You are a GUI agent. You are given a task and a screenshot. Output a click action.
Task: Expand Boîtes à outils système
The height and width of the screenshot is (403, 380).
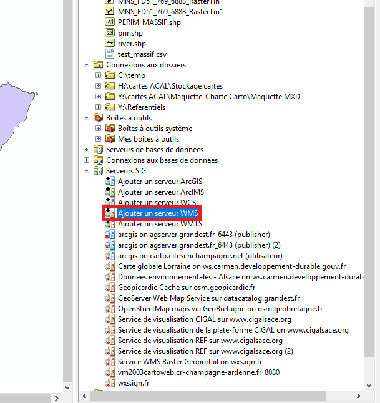tap(98, 129)
